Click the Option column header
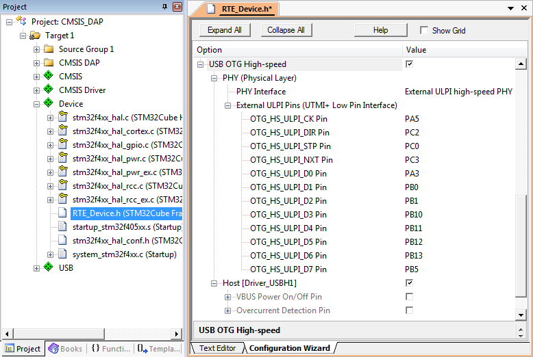Screen dimensions: 533x357 pos(298,50)
